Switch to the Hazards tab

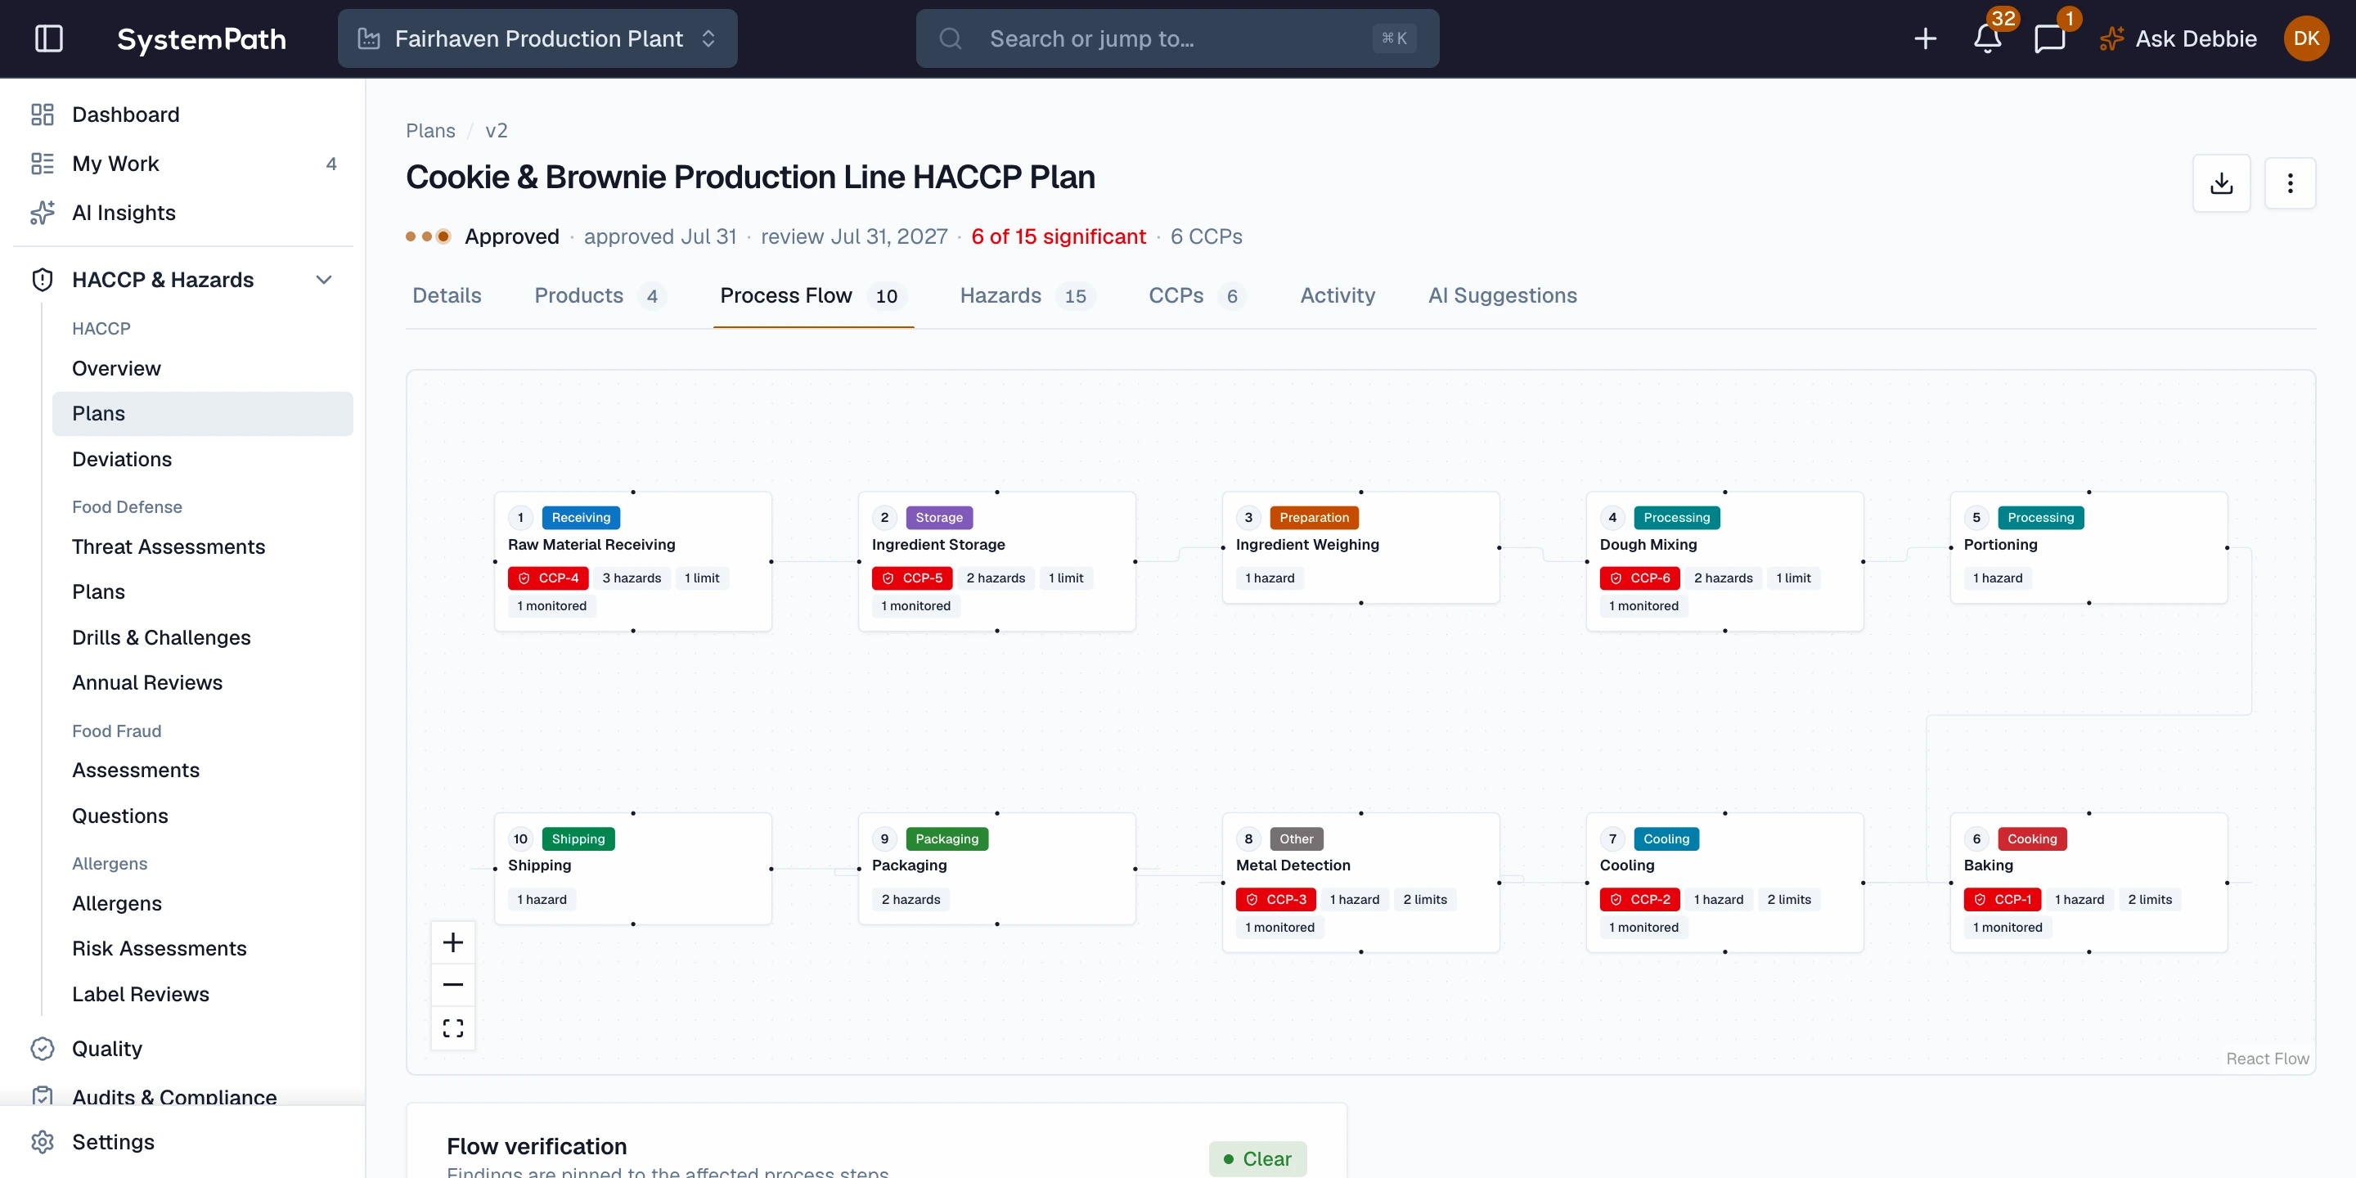(x=1026, y=295)
